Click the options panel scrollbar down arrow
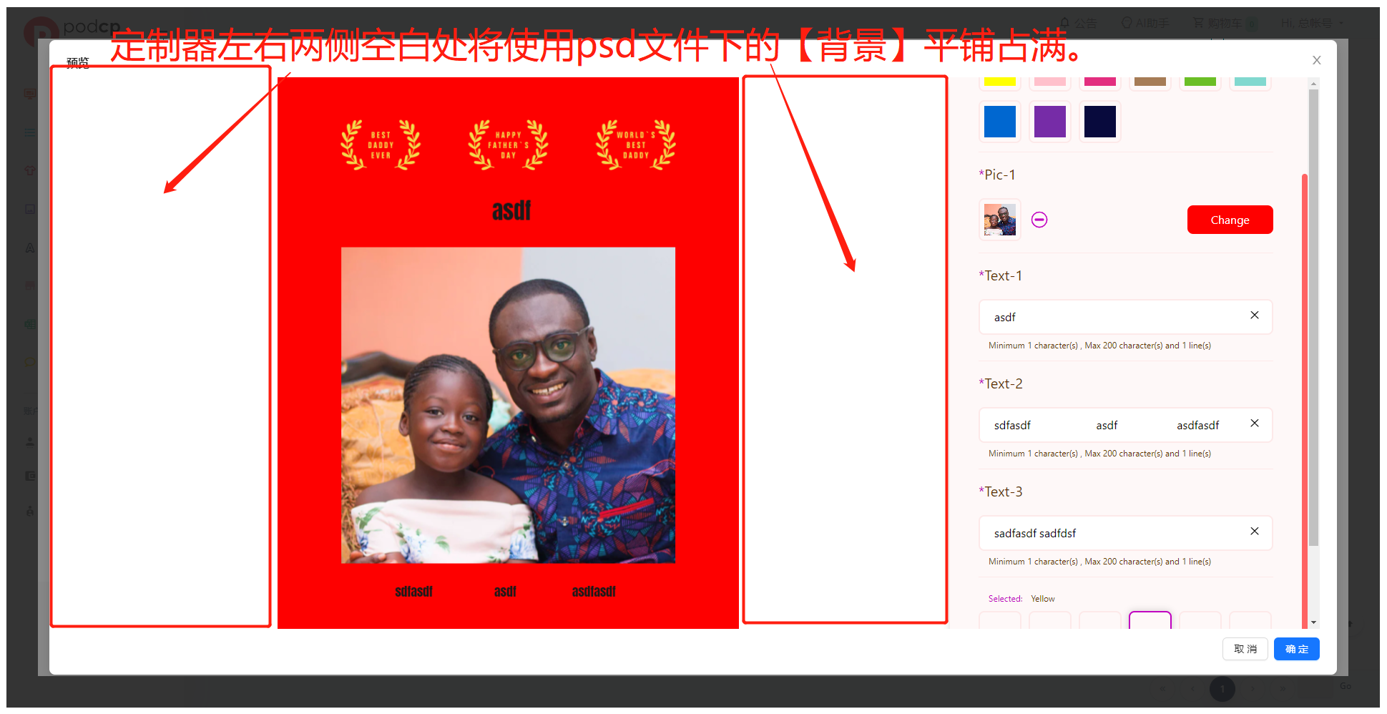1387x714 pixels. [1313, 622]
